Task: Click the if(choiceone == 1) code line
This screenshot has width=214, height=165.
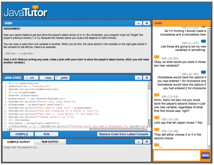Action: [78, 126]
